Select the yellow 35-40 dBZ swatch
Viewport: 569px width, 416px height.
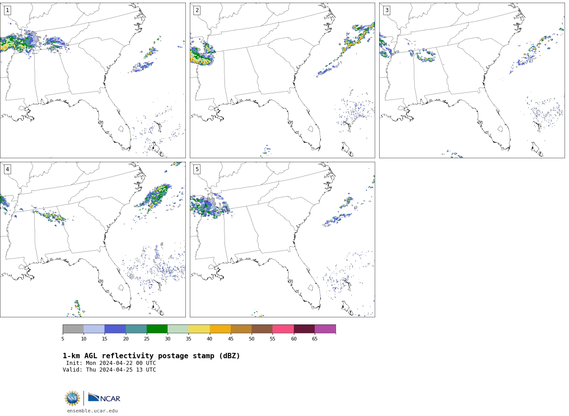click(x=199, y=329)
